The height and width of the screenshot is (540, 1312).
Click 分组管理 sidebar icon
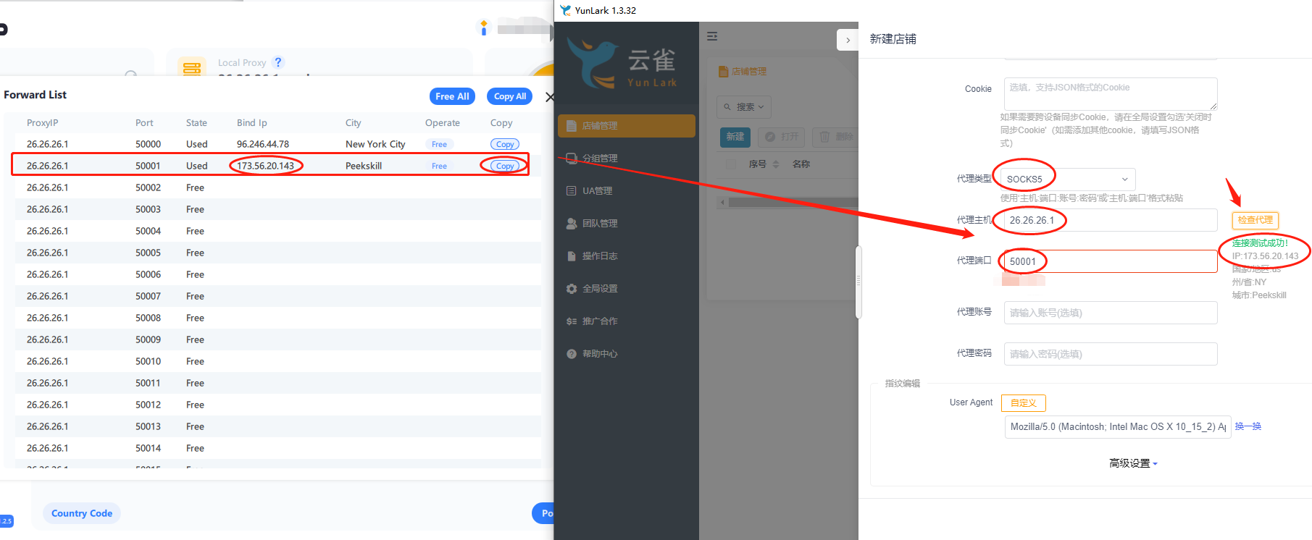click(x=572, y=159)
